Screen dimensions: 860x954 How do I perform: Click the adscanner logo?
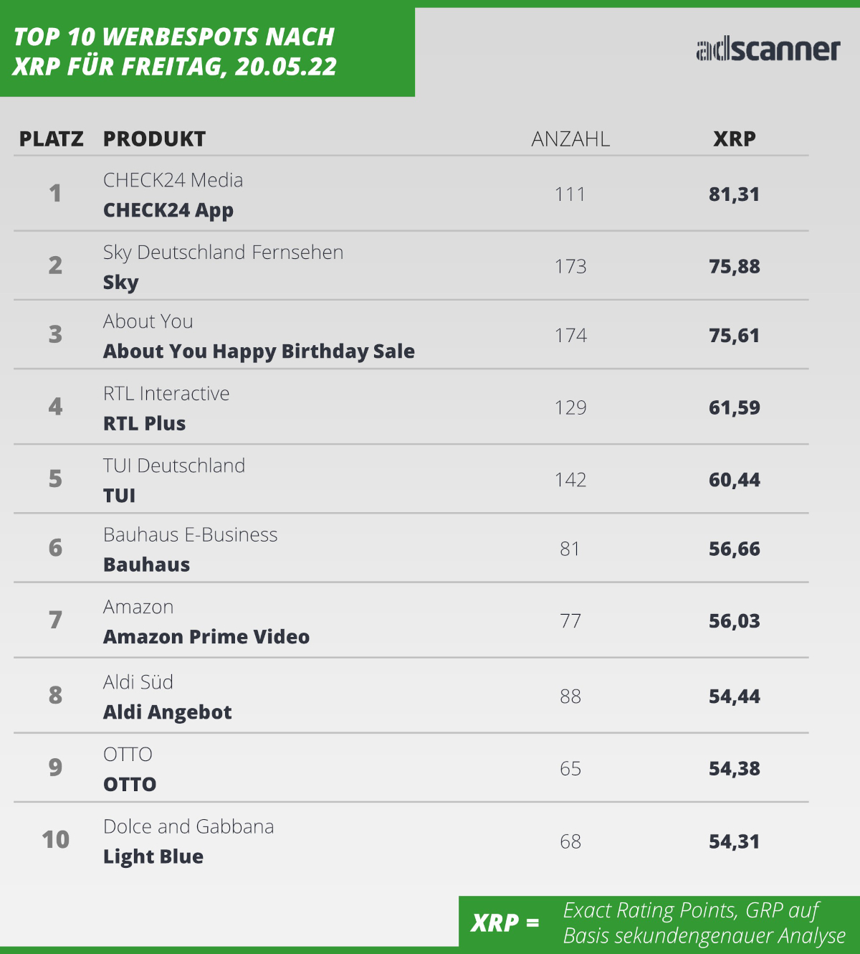768,50
